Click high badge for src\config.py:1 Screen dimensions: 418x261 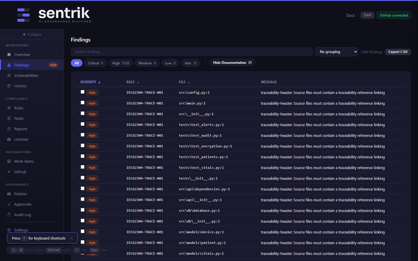(x=92, y=93)
